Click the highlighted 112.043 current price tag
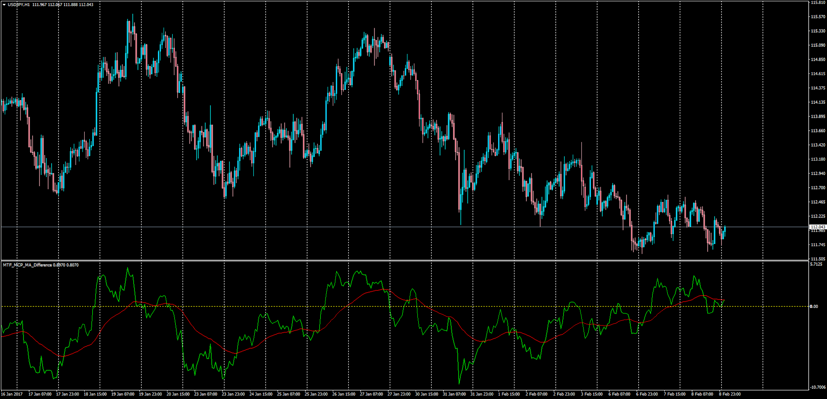Screen dimensions: 827x399 817,227
